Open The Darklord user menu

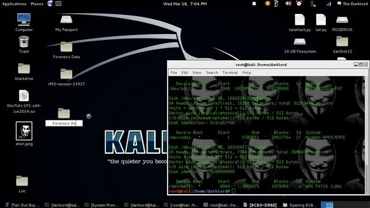pyautogui.click(x=352, y=4)
